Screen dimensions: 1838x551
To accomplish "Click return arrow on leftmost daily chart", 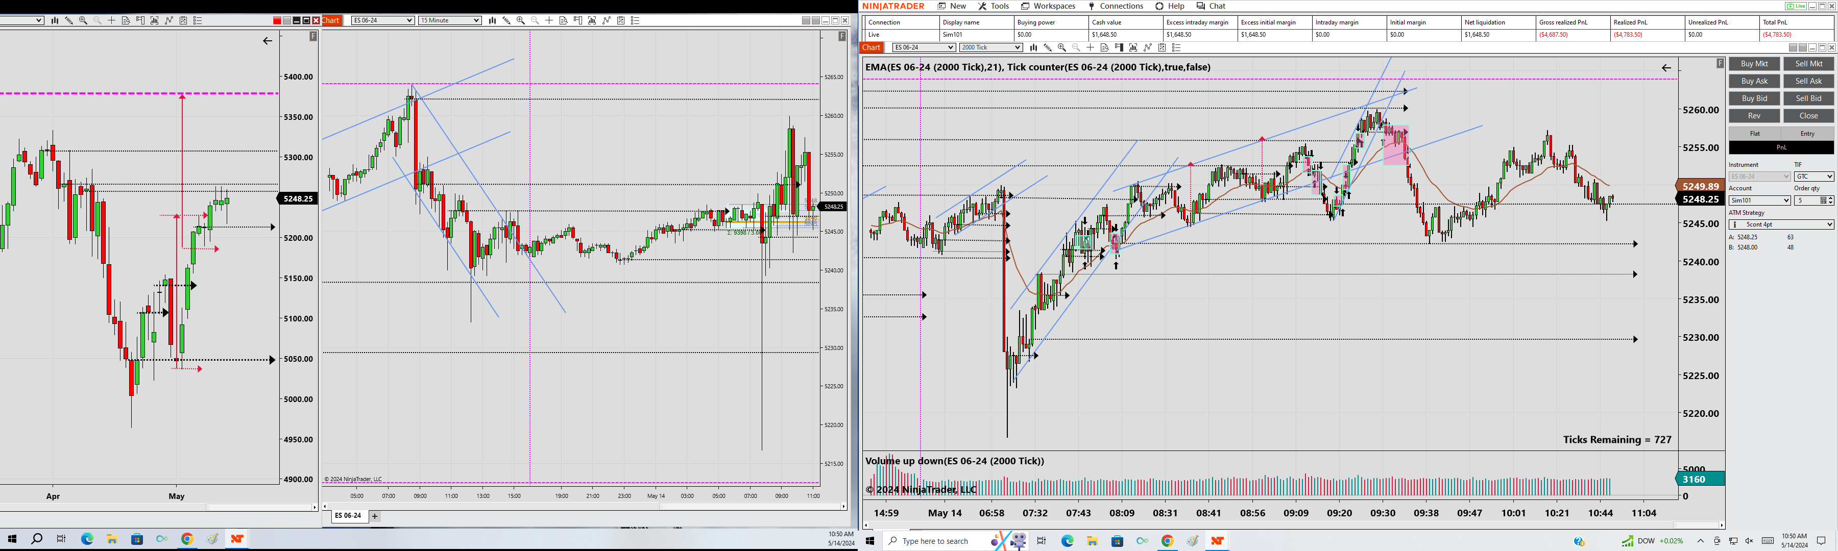I will (268, 41).
